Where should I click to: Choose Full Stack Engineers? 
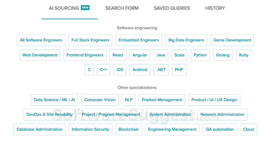[90, 40]
